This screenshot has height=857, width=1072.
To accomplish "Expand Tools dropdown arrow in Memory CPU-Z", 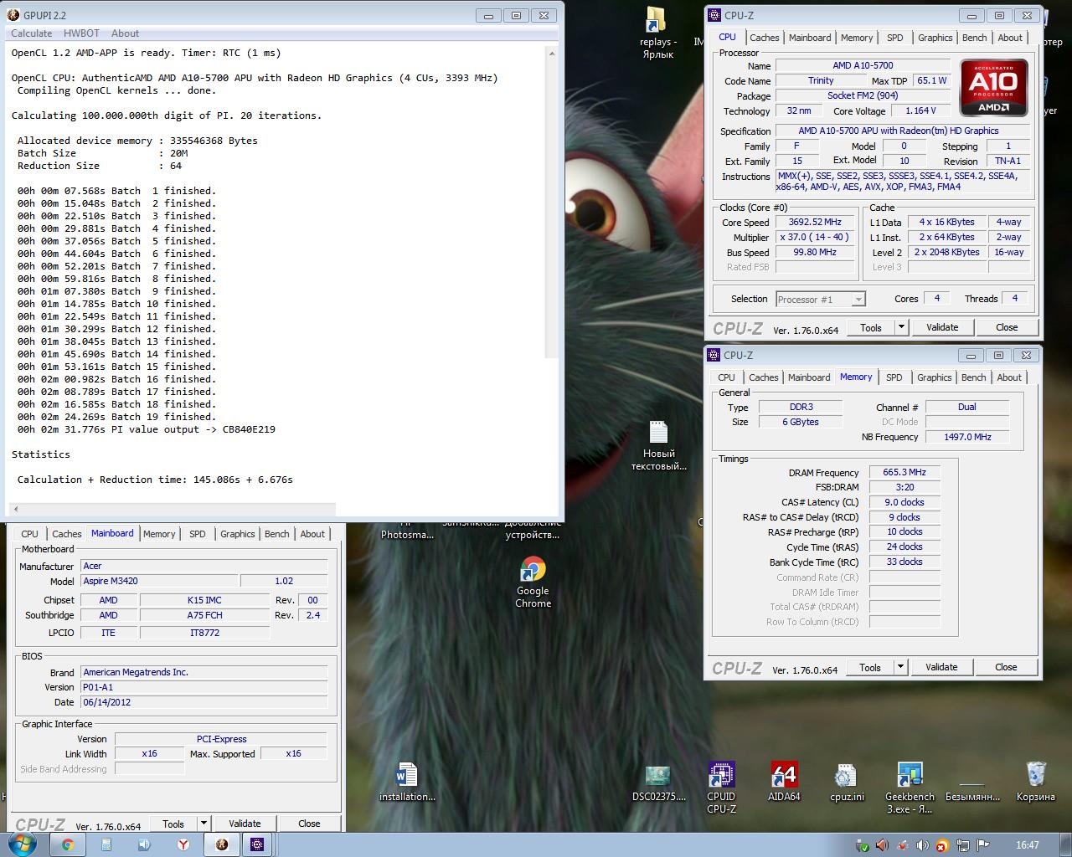I will pos(901,667).
